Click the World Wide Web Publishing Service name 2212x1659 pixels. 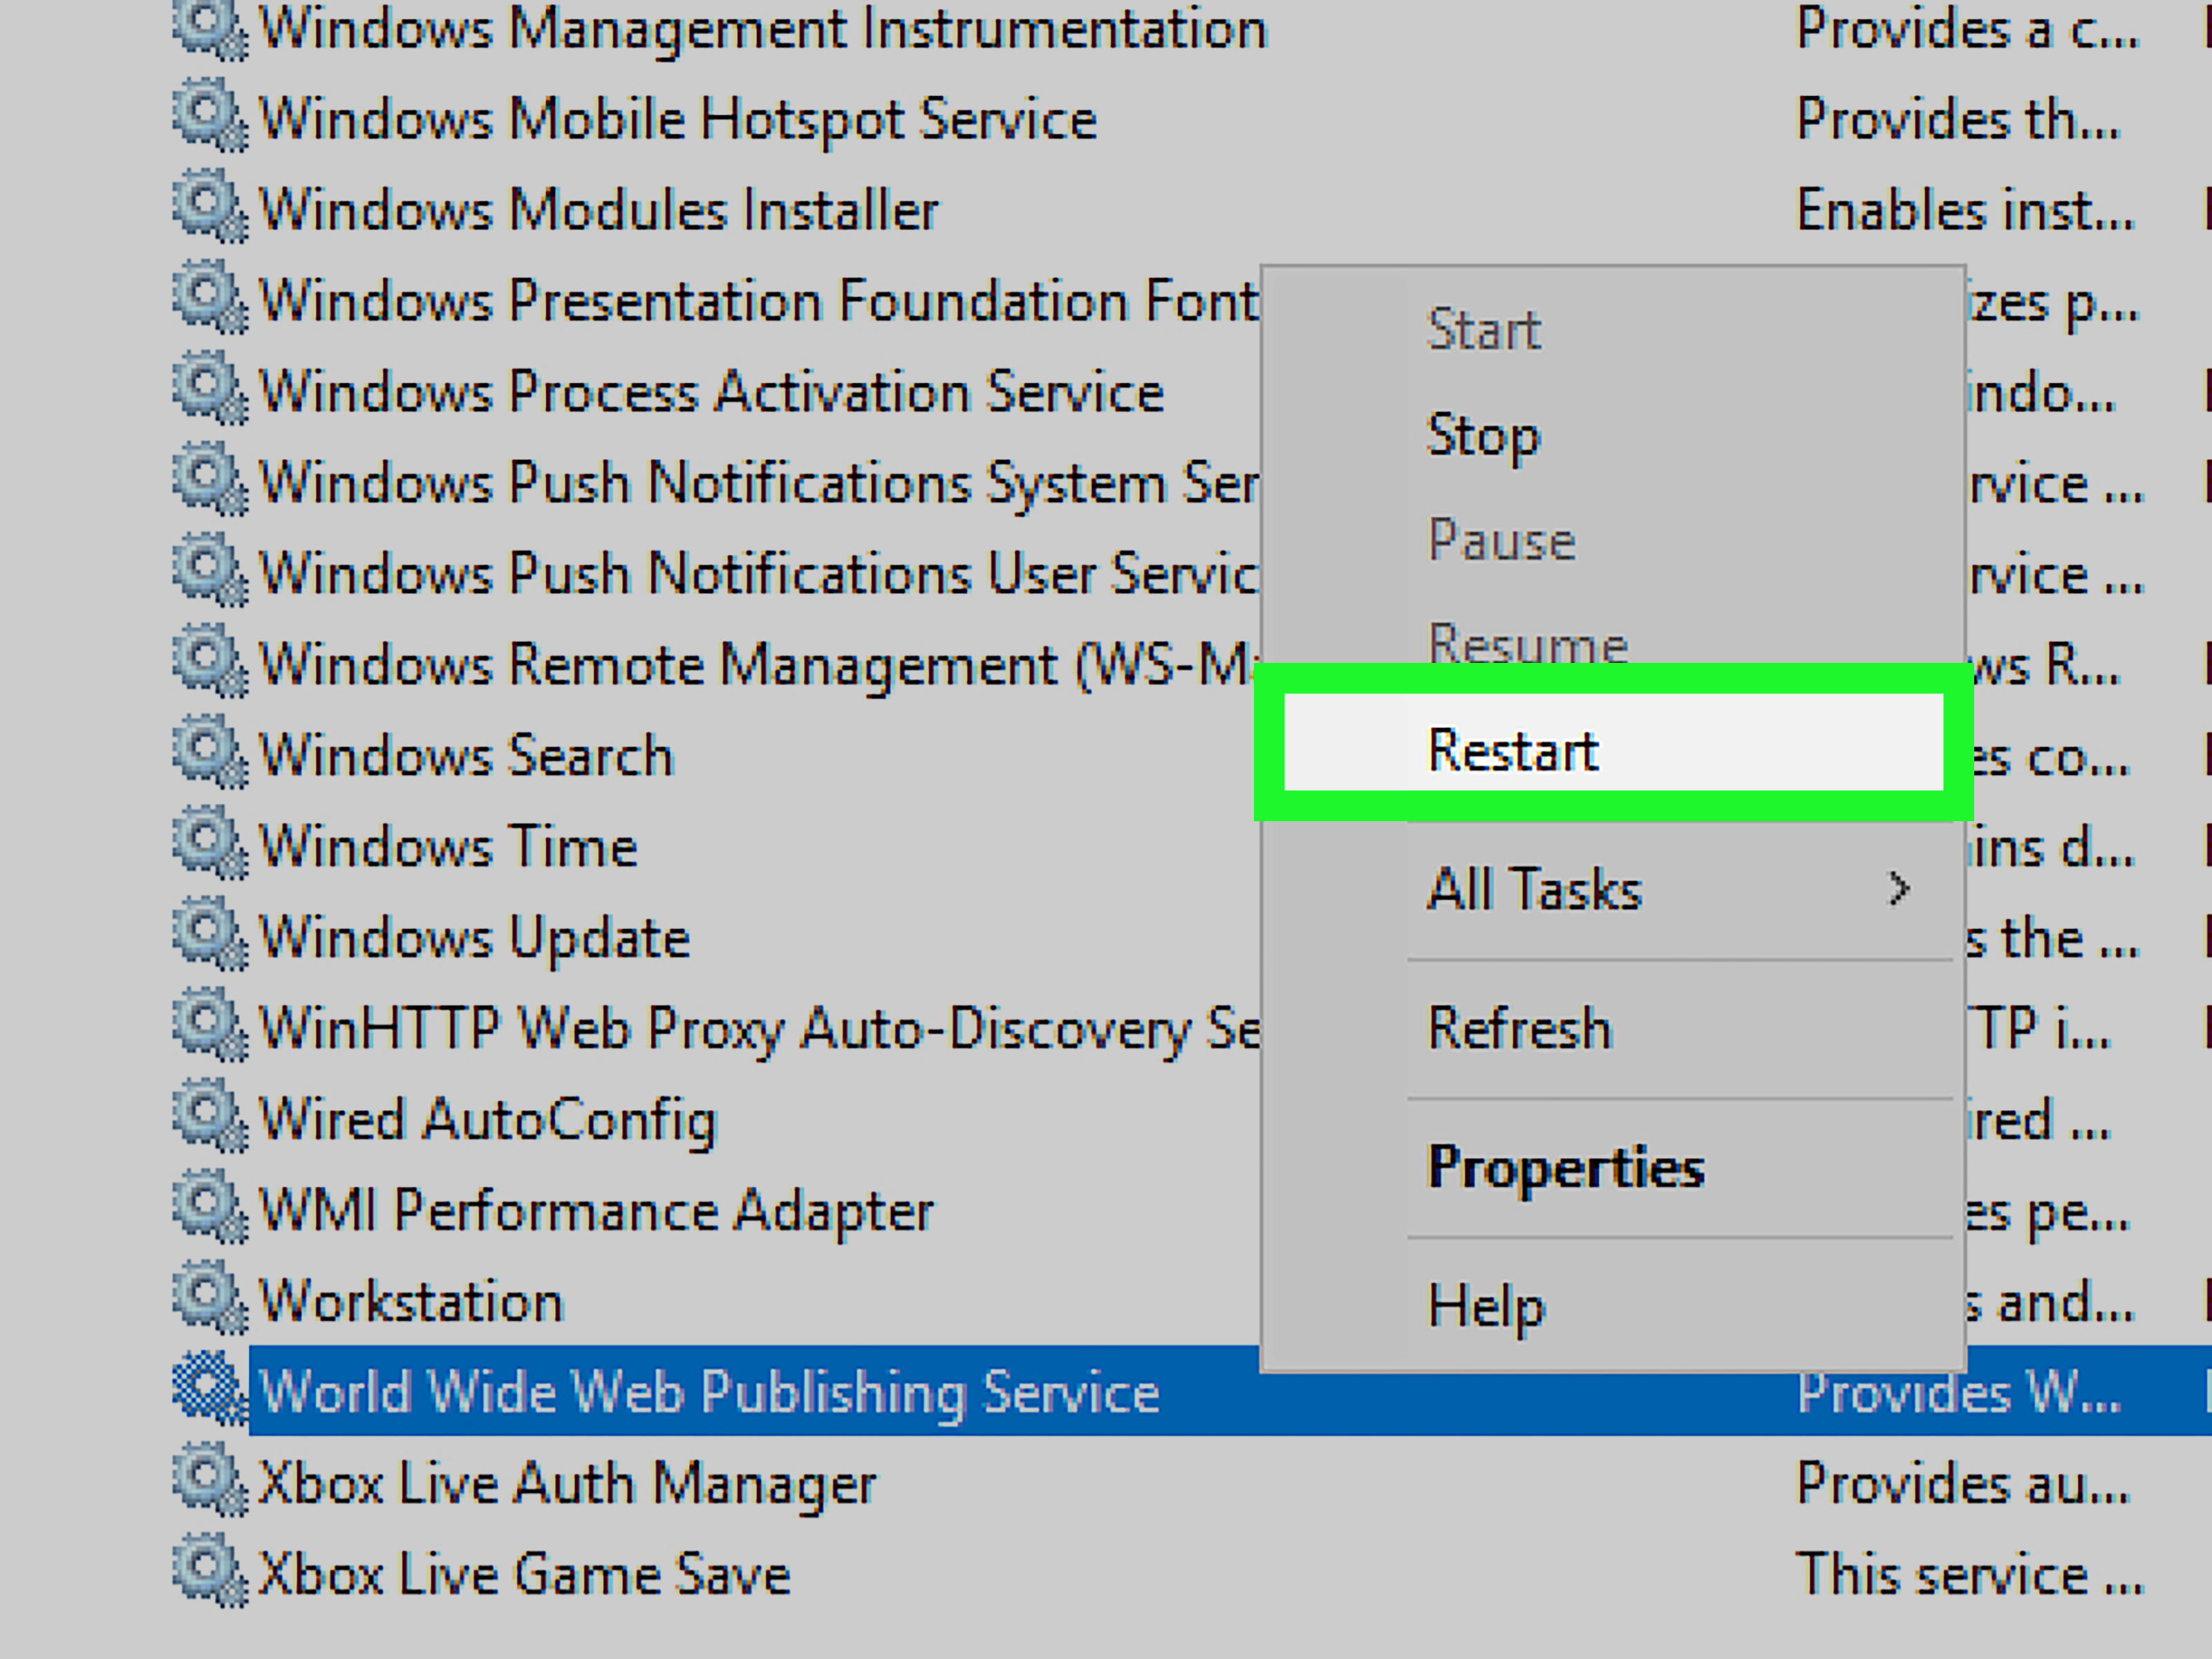(709, 1393)
